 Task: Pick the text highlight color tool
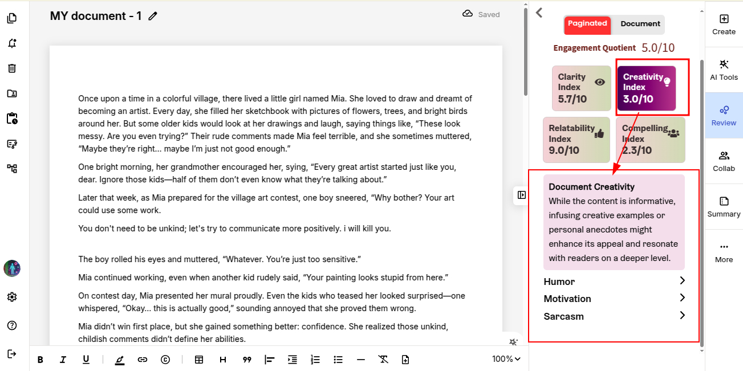click(x=119, y=360)
